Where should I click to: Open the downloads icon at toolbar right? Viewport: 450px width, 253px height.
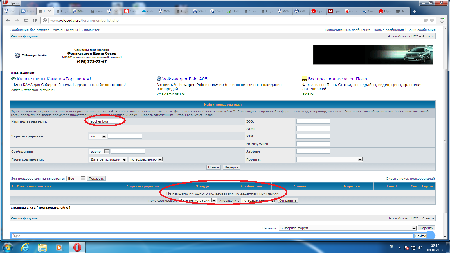442,20
